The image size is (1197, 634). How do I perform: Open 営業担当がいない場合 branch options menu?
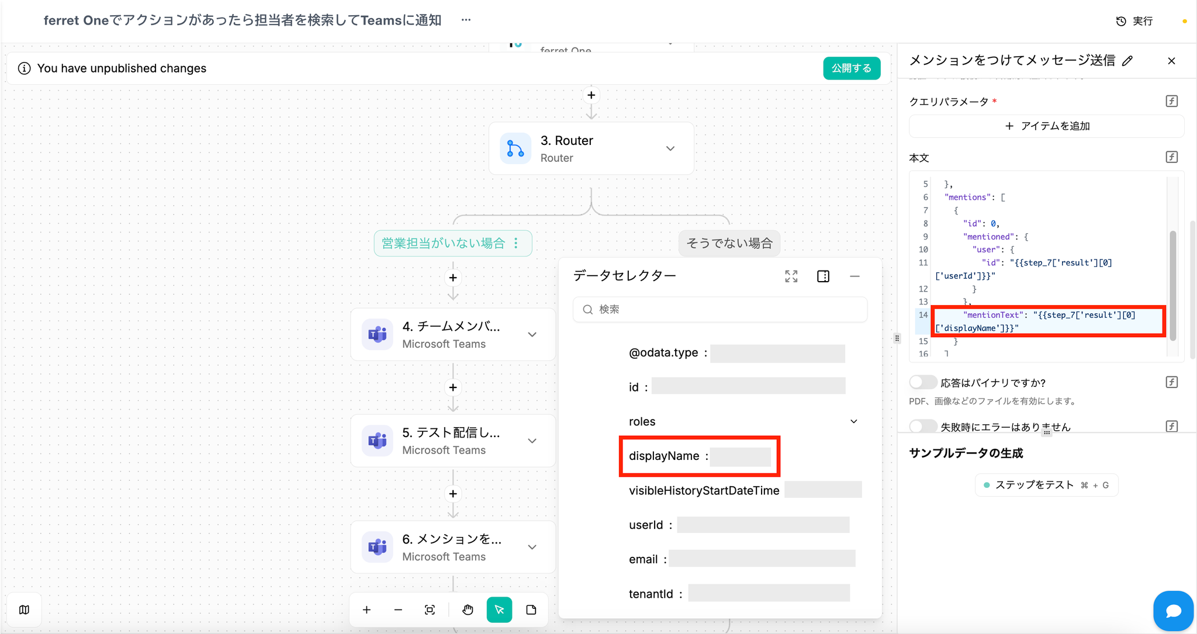pos(516,243)
